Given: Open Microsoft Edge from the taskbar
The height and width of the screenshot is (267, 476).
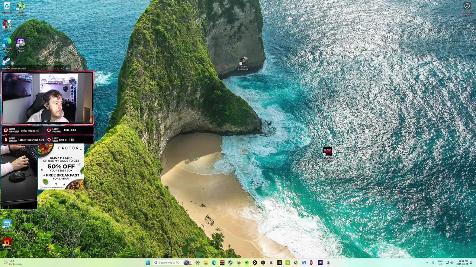Looking at the screenshot, I should [x=214, y=263].
